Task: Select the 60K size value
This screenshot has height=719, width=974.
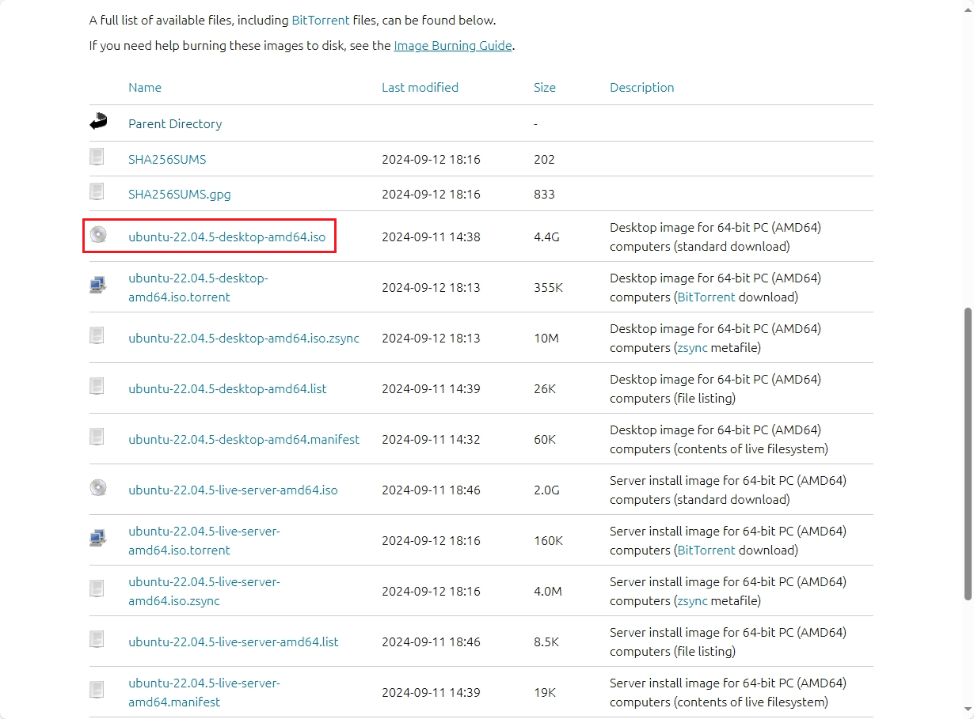Action: click(545, 440)
